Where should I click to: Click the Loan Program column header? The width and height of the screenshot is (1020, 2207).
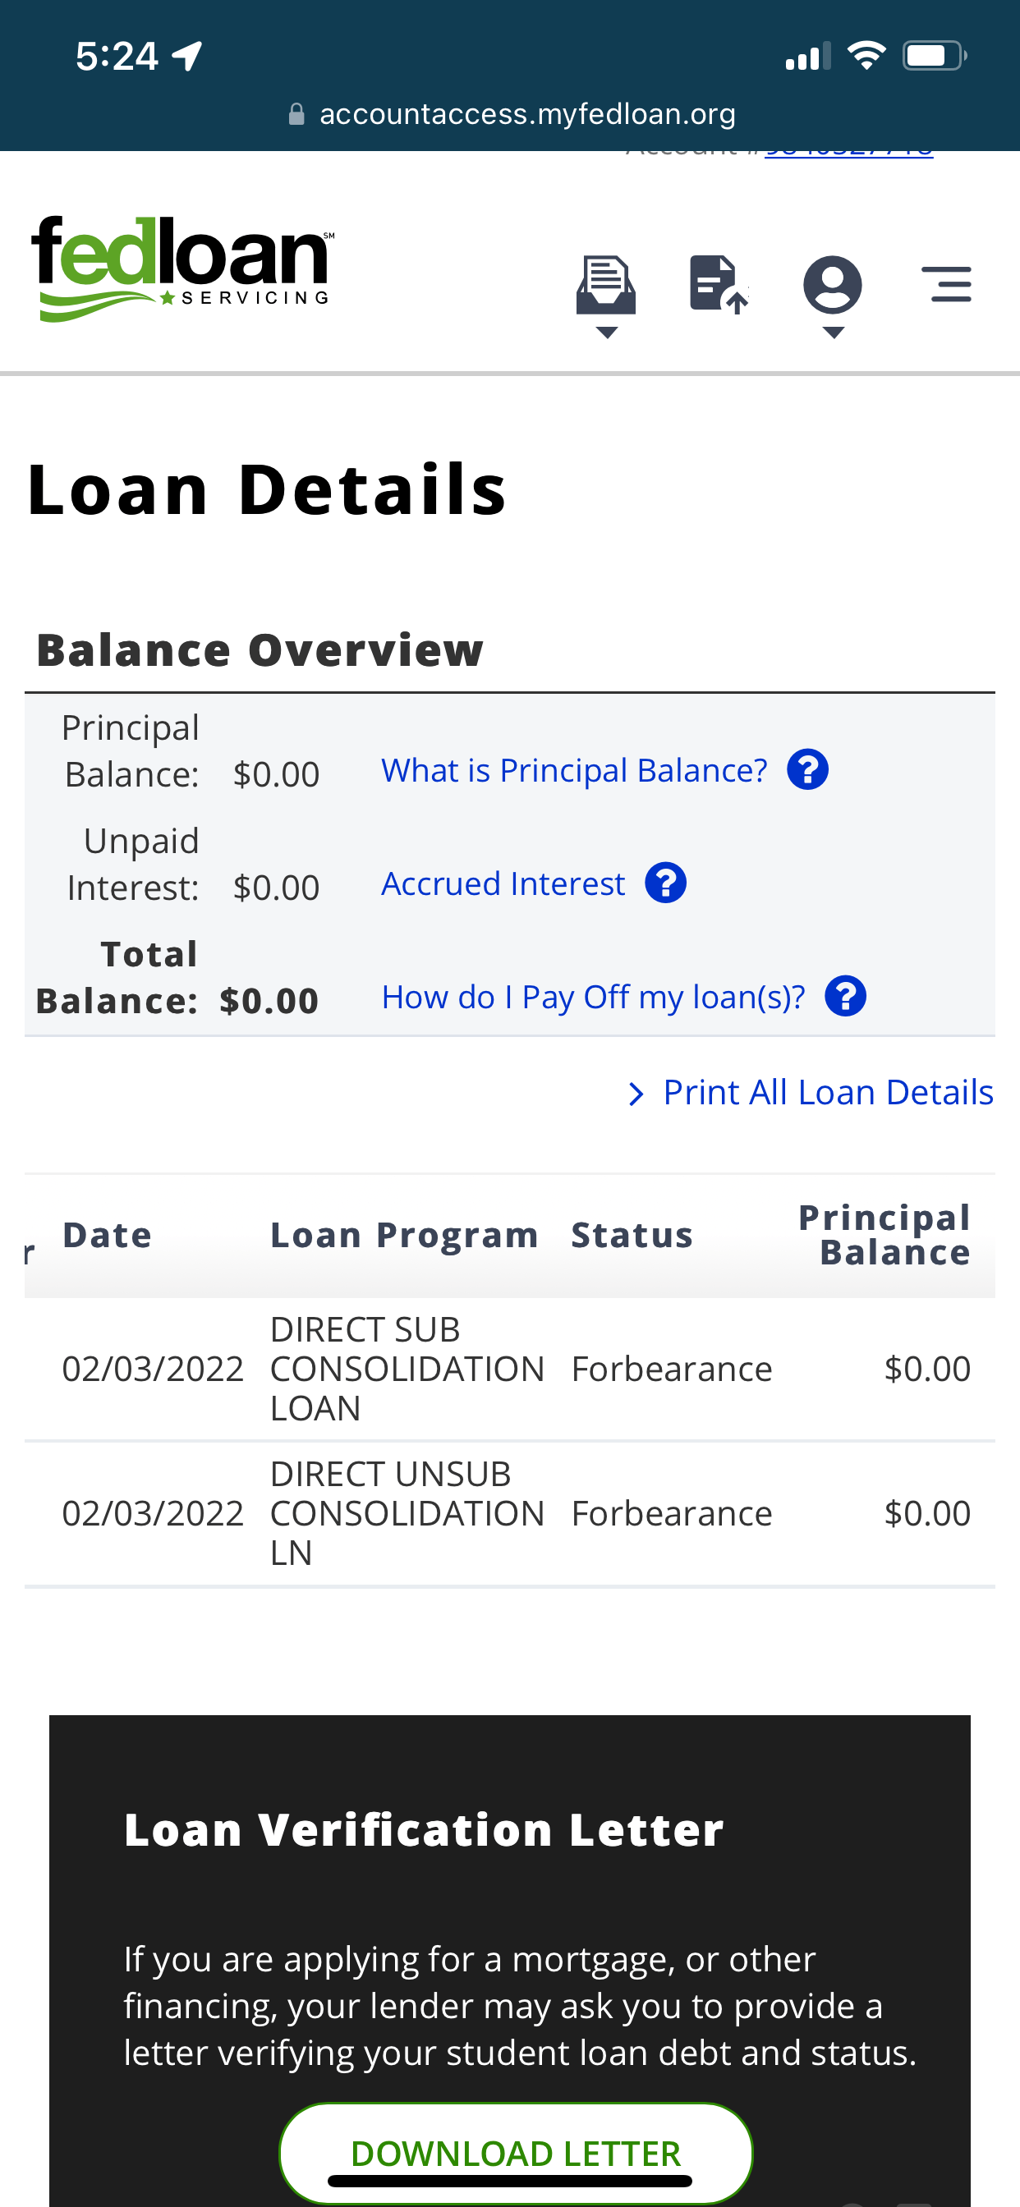pyautogui.click(x=404, y=1235)
